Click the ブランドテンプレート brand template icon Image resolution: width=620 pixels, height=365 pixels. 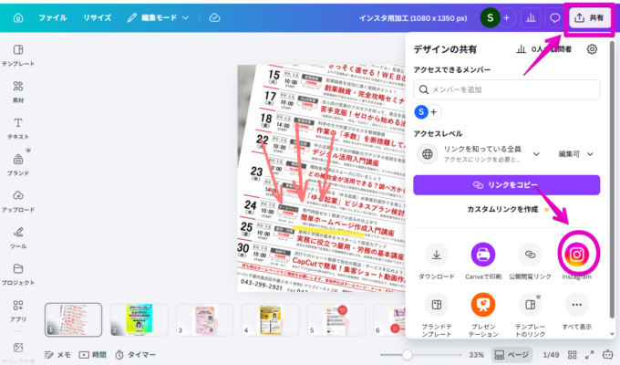(x=438, y=306)
